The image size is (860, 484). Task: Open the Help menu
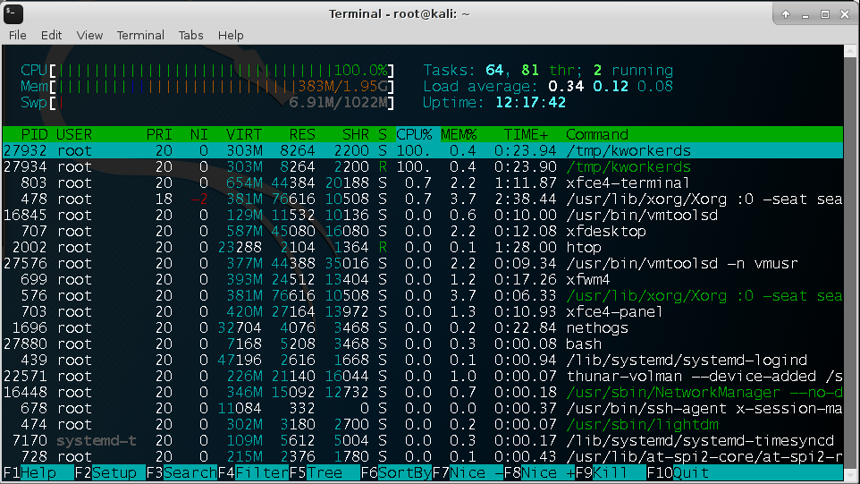click(231, 35)
